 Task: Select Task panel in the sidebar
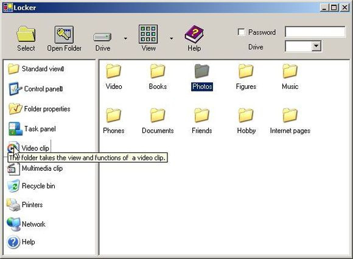32,129
